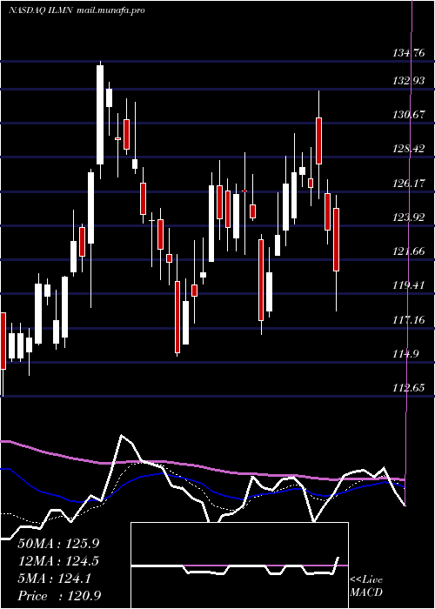This screenshot has height=609, width=435.
Task: Click the 5MA : 124.1 reading
Action: [x=55, y=579]
